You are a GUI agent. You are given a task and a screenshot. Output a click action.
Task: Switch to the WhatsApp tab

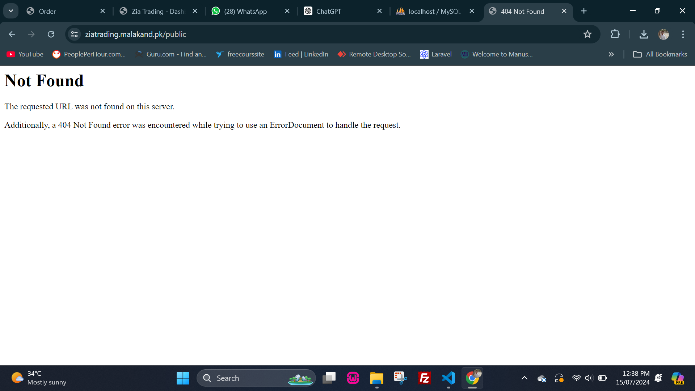pos(245,11)
